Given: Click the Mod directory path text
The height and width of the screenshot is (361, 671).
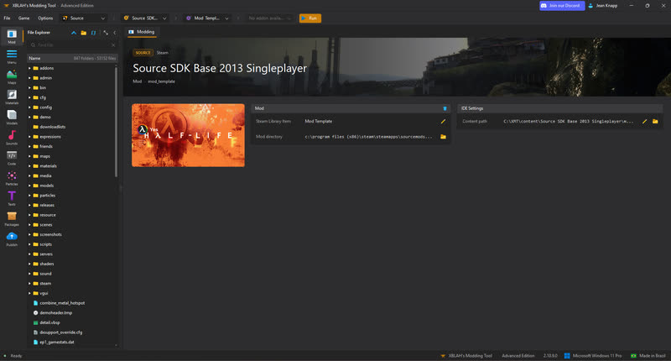Looking at the screenshot, I should coord(368,137).
